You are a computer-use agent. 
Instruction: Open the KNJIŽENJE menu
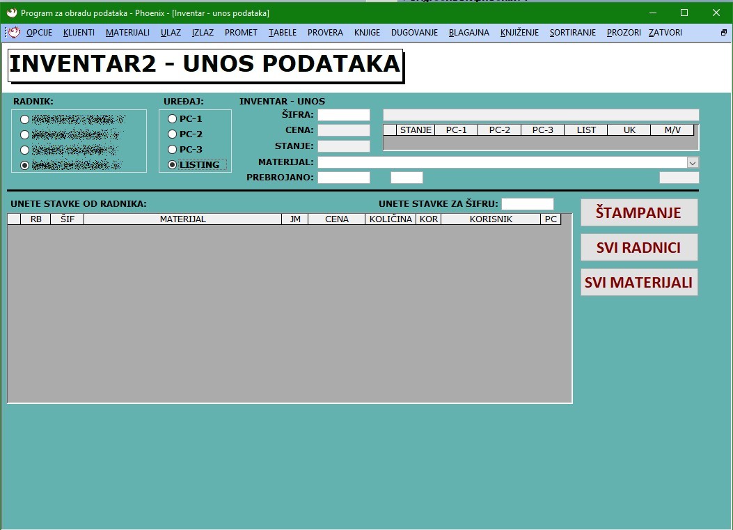(519, 33)
